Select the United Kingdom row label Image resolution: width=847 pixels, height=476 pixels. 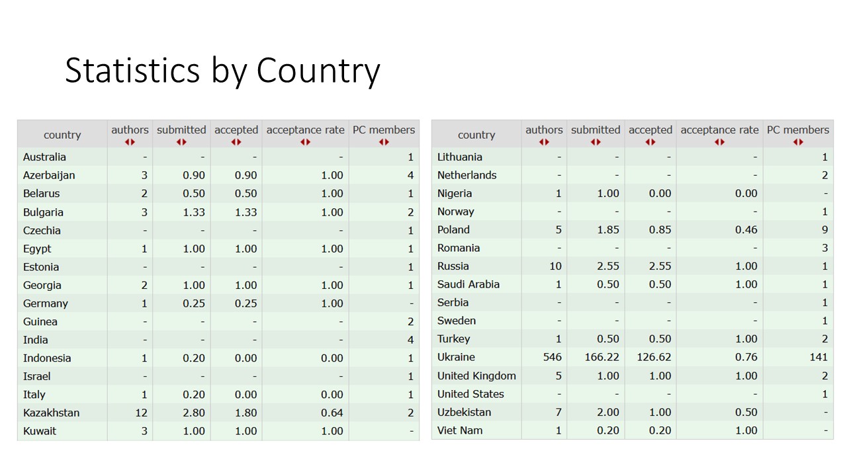(x=476, y=376)
